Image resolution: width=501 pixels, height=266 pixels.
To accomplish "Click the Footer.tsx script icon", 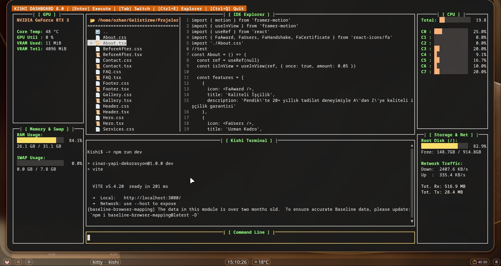I will click(98, 89).
